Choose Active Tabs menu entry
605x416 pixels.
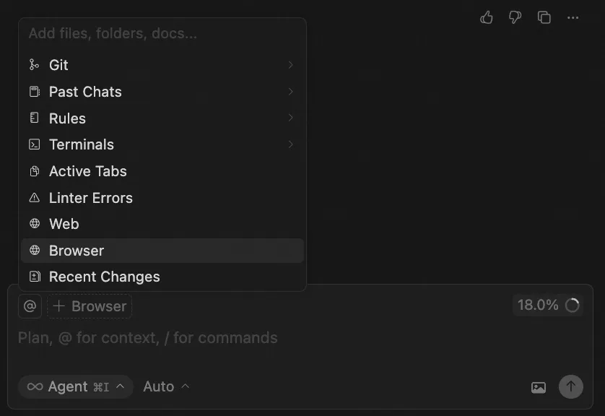[x=87, y=171]
